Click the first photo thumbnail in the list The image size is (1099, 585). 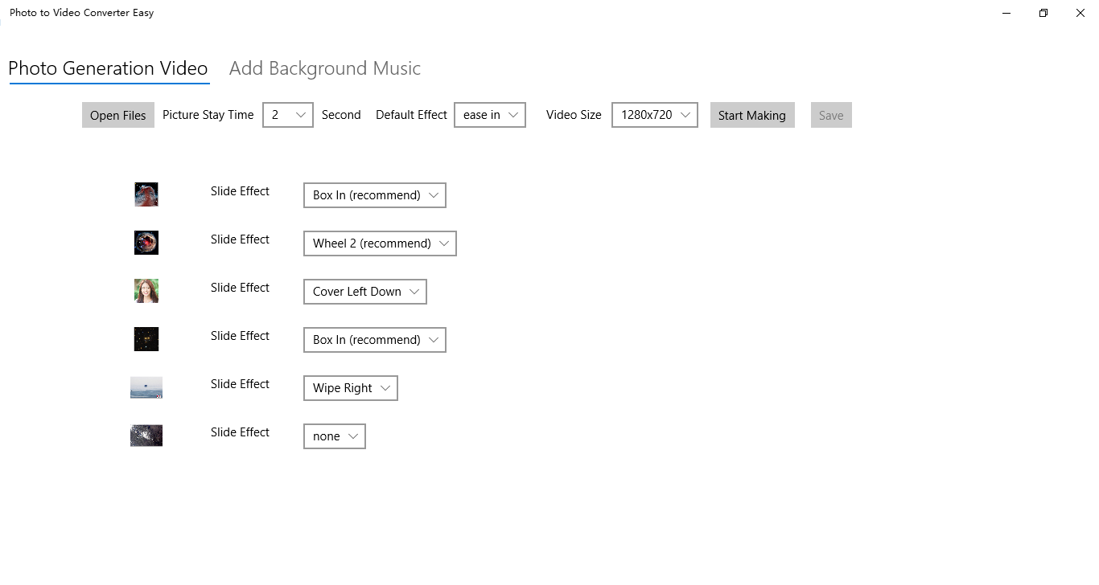(146, 194)
